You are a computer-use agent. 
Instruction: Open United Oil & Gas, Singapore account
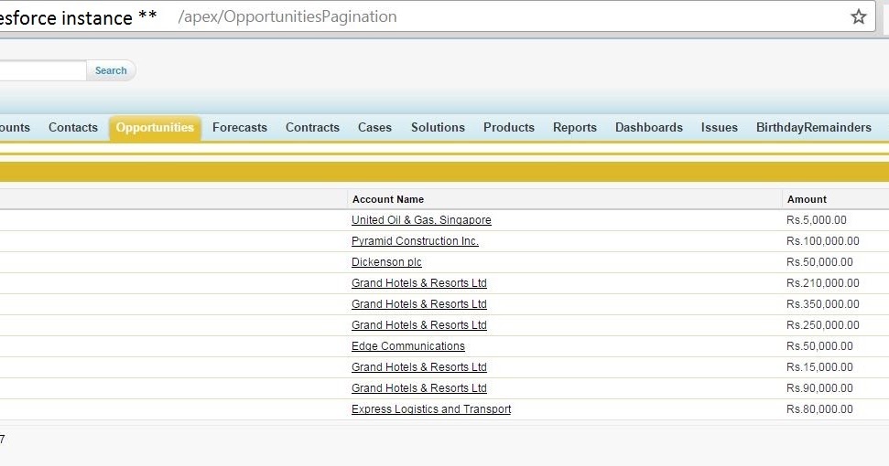pyautogui.click(x=421, y=220)
